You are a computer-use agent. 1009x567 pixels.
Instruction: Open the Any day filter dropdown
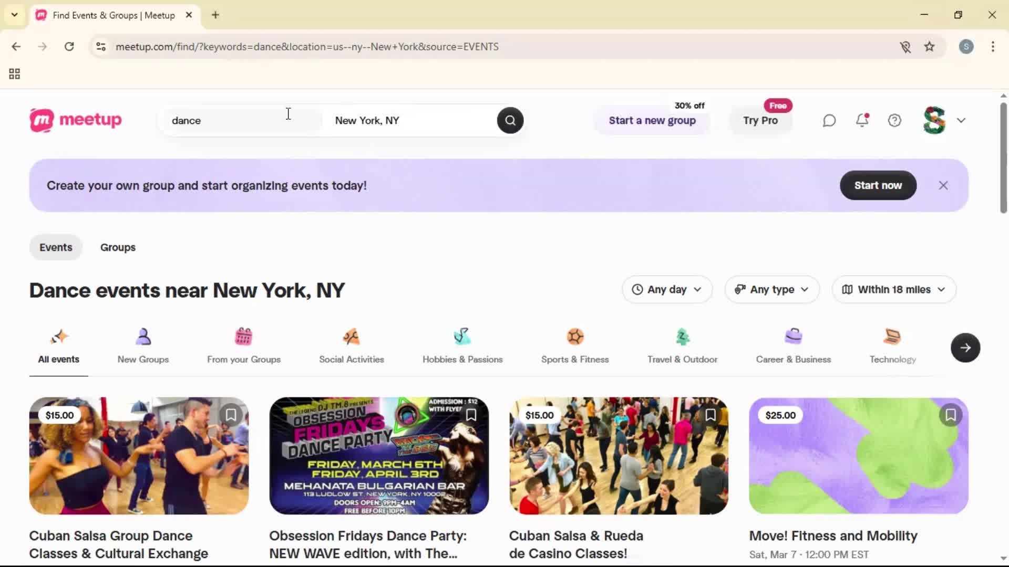[x=666, y=289]
